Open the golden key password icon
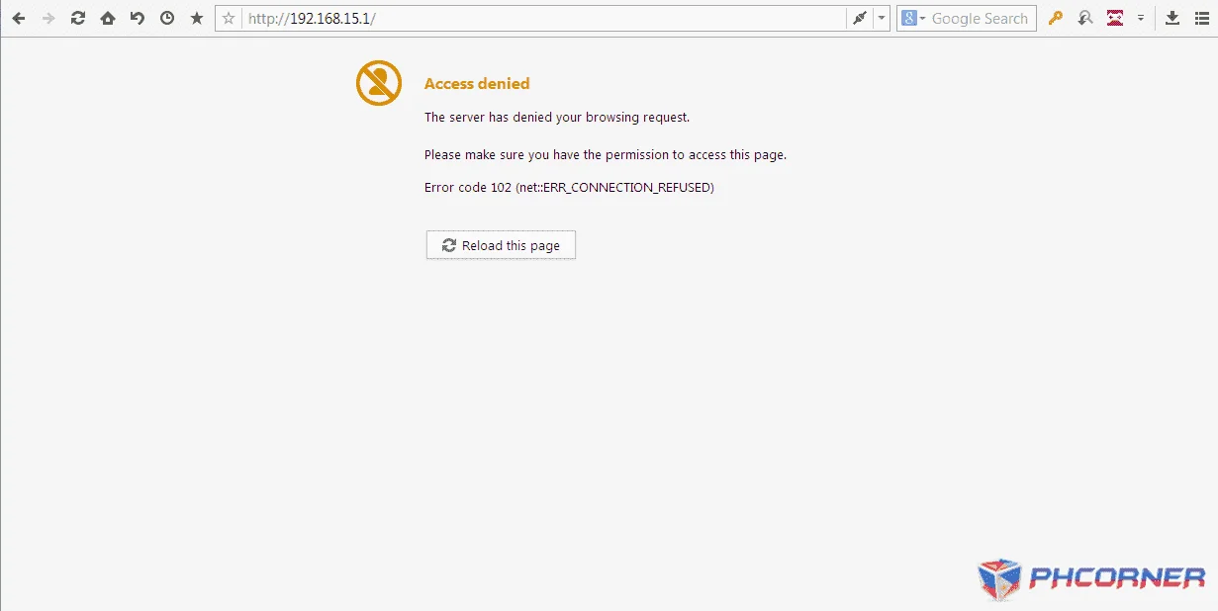The image size is (1218, 611). (1056, 18)
